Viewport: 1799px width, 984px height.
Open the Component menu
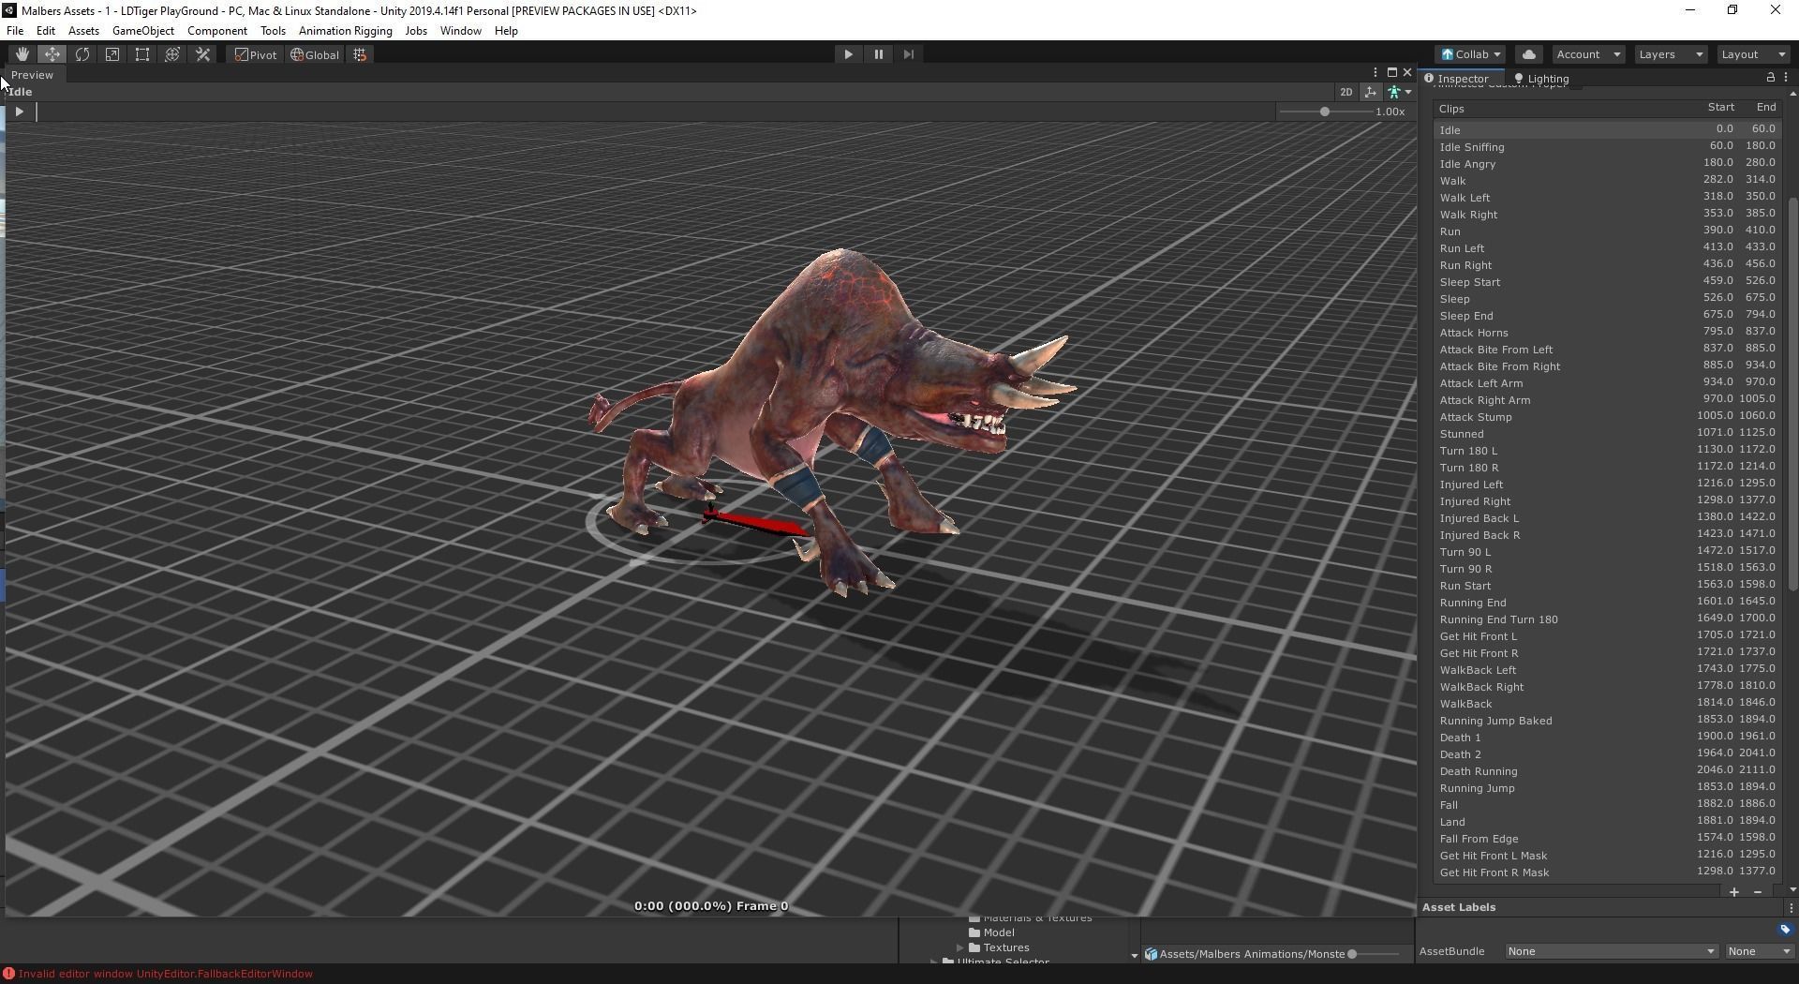point(217,31)
